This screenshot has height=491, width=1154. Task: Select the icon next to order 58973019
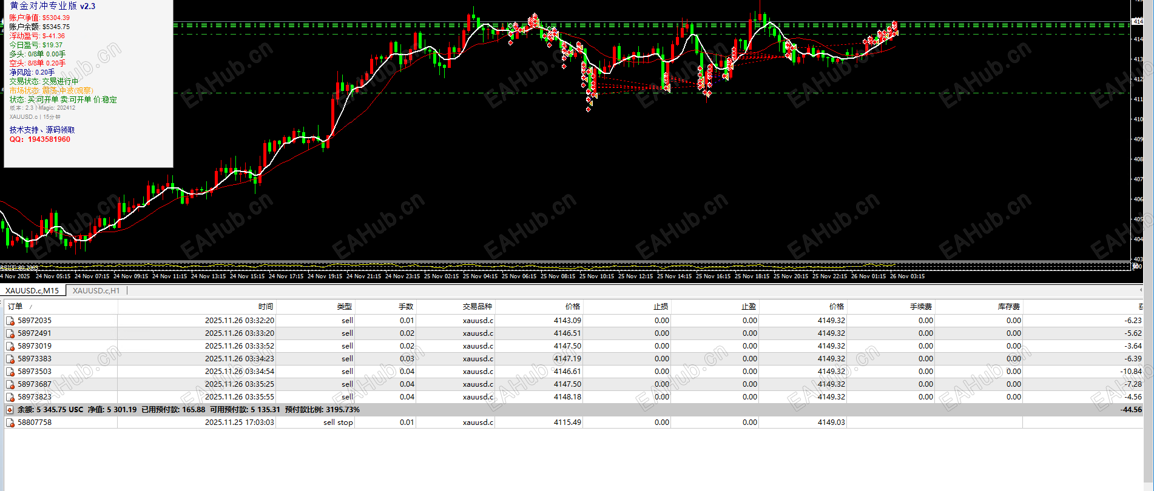point(10,346)
